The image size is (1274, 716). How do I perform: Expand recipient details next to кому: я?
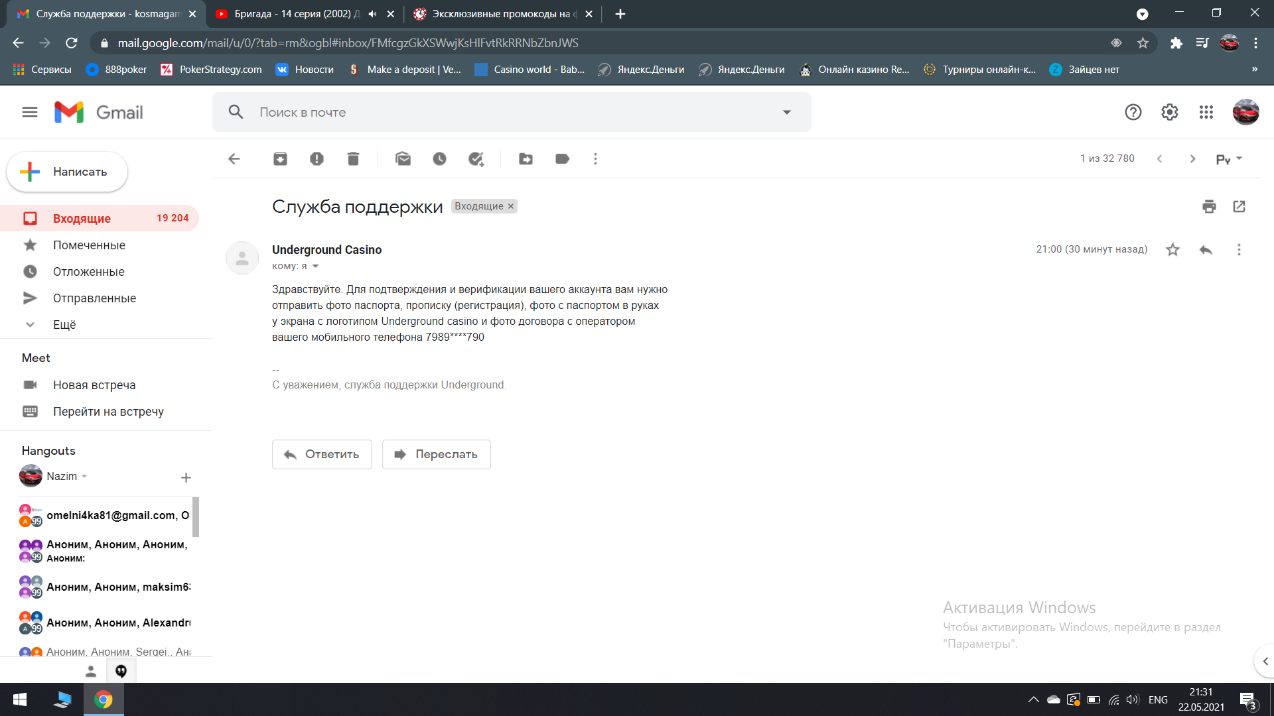click(316, 267)
